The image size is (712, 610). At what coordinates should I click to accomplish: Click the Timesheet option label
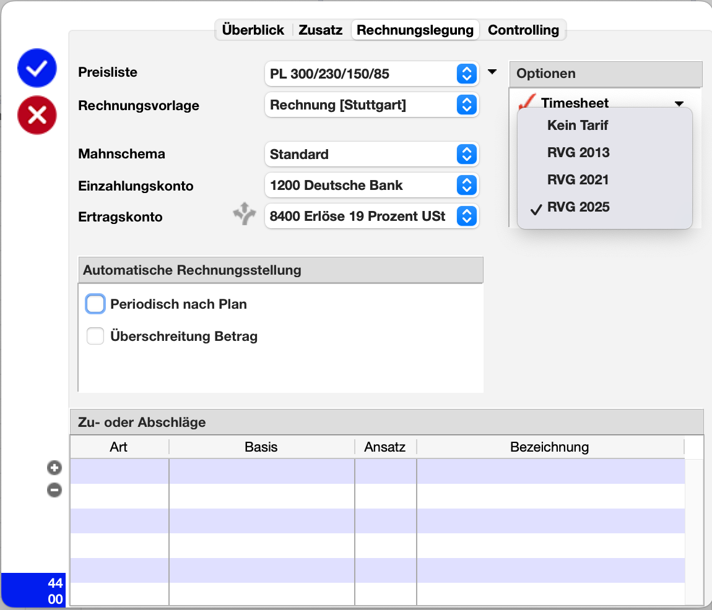pos(575,103)
